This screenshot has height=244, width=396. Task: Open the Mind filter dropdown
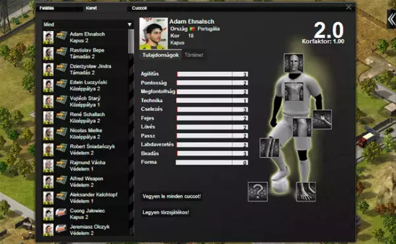tap(87, 24)
